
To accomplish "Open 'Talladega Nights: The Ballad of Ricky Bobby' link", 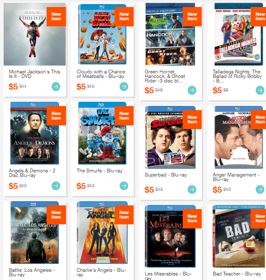I will tap(237, 76).
